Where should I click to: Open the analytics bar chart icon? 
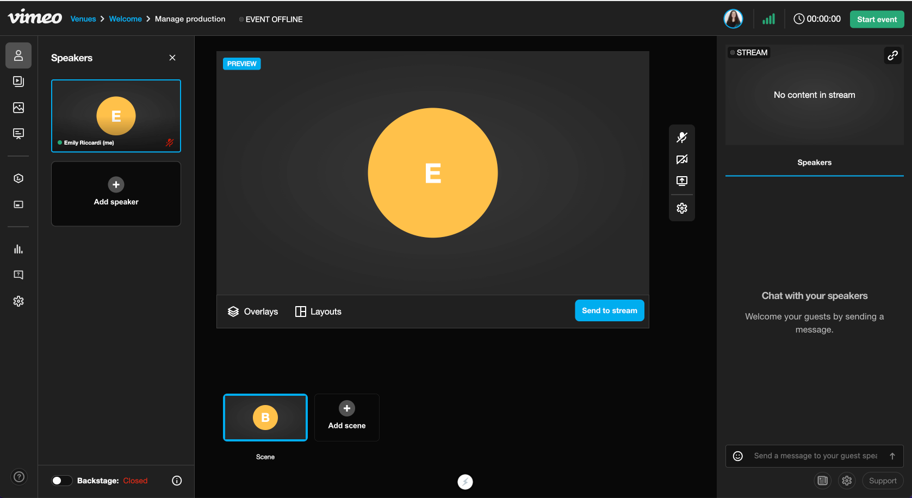(x=18, y=249)
